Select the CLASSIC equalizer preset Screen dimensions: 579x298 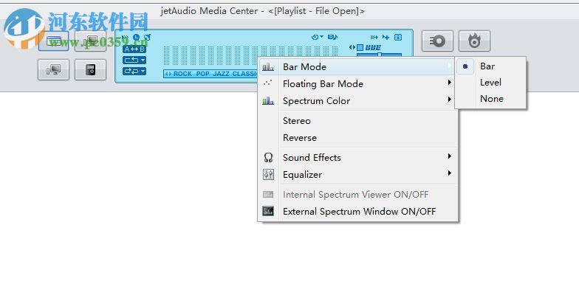point(245,74)
